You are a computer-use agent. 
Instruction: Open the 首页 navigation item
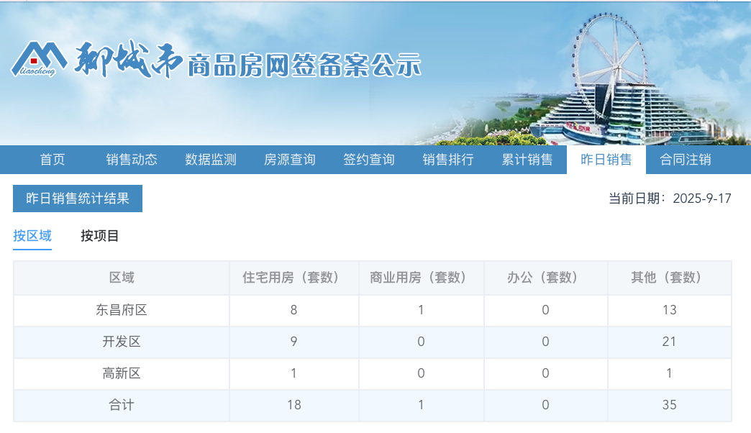53,160
